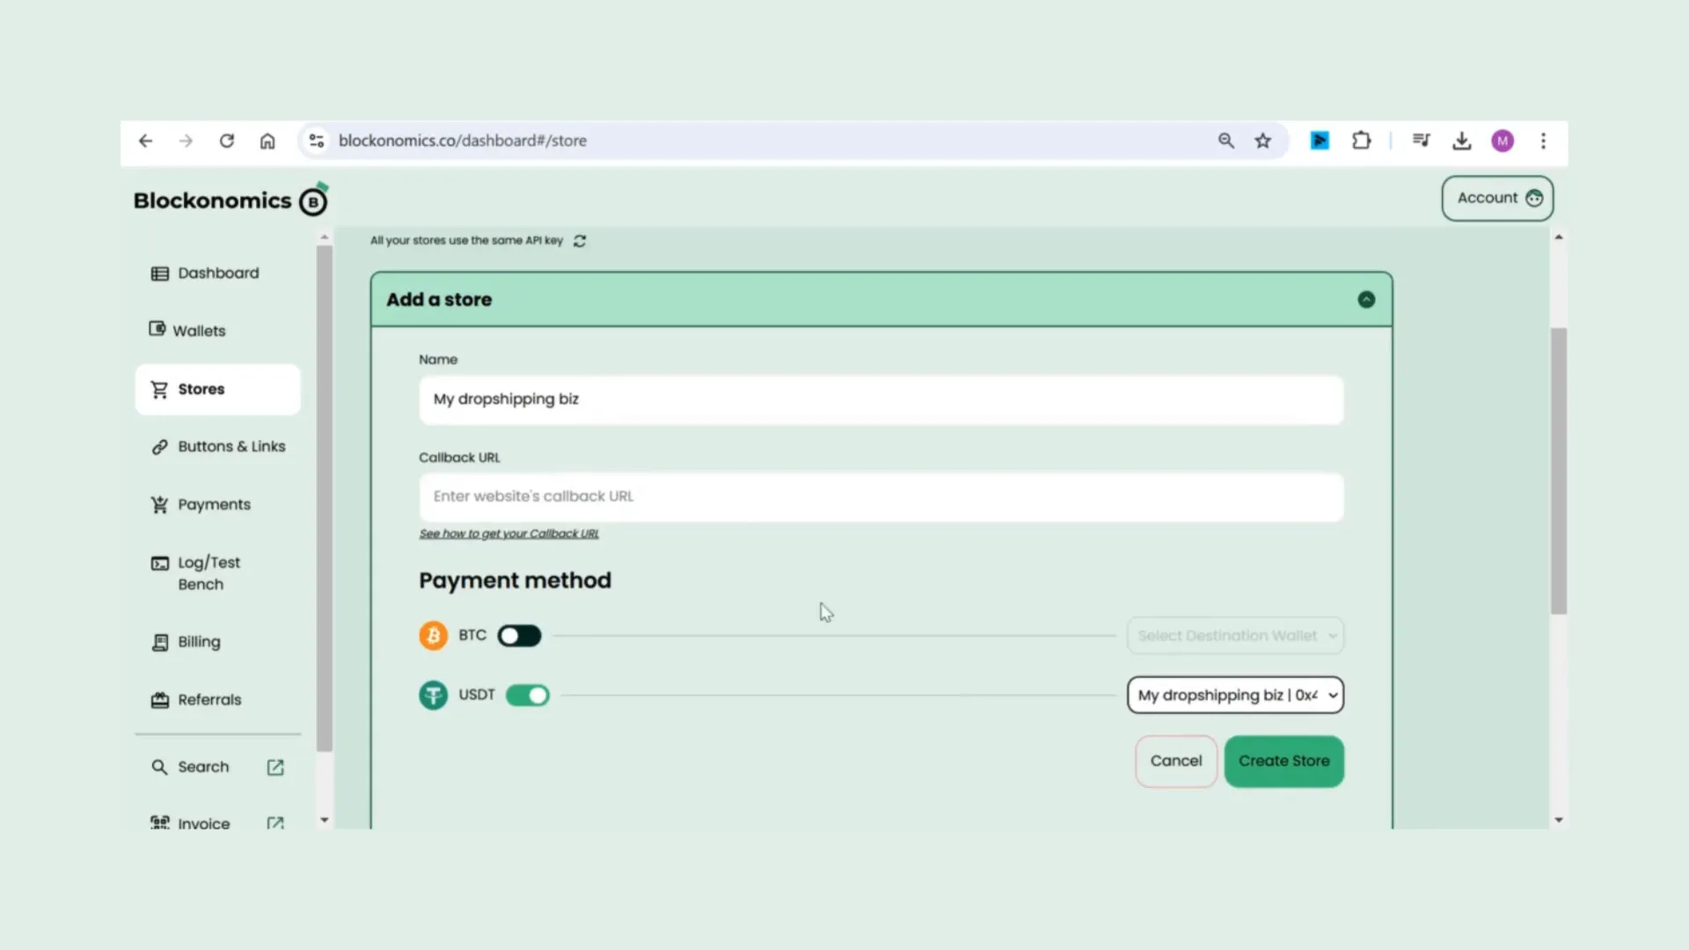
Task: Click the See how to get Callback URL link
Action: [x=508, y=532]
